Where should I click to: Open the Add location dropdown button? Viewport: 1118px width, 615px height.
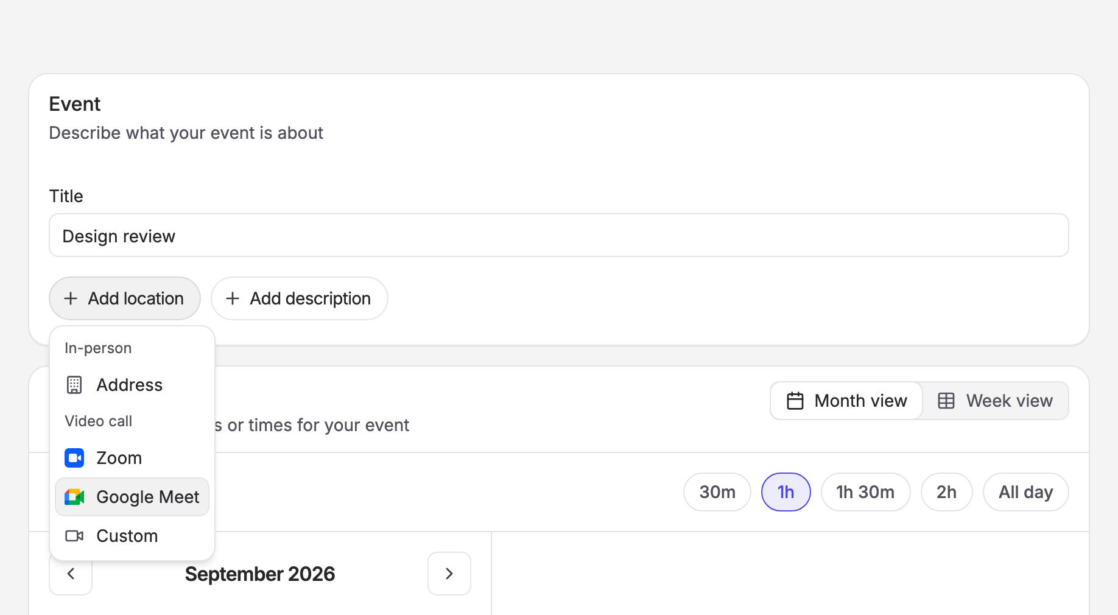pos(125,298)
